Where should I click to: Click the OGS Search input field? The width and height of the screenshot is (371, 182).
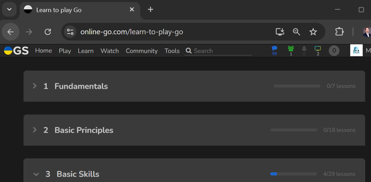click(221, 51)
